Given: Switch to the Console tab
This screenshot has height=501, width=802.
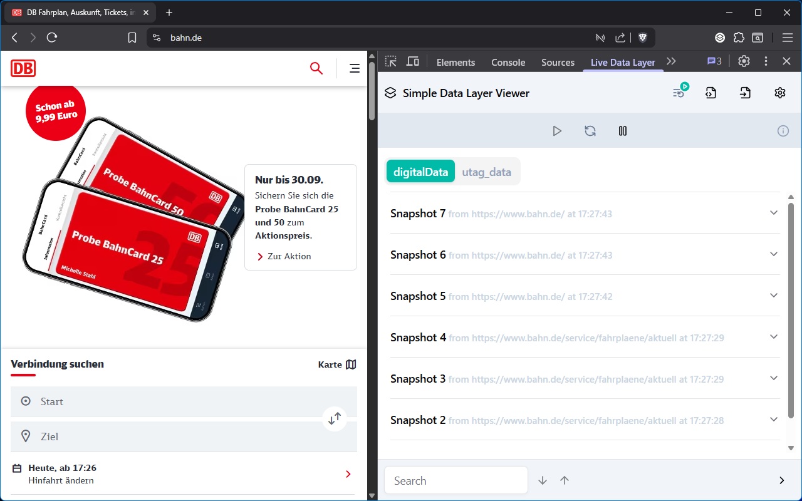Looking at the screenshot, I should pyautogui.click(x=508, y=62).
